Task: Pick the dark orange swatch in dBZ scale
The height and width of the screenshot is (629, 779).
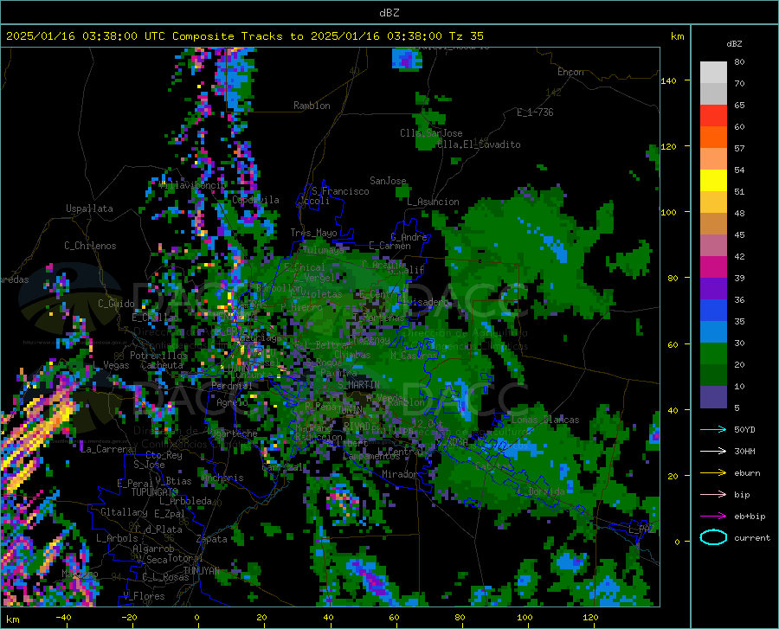Action: click(713, 138)
